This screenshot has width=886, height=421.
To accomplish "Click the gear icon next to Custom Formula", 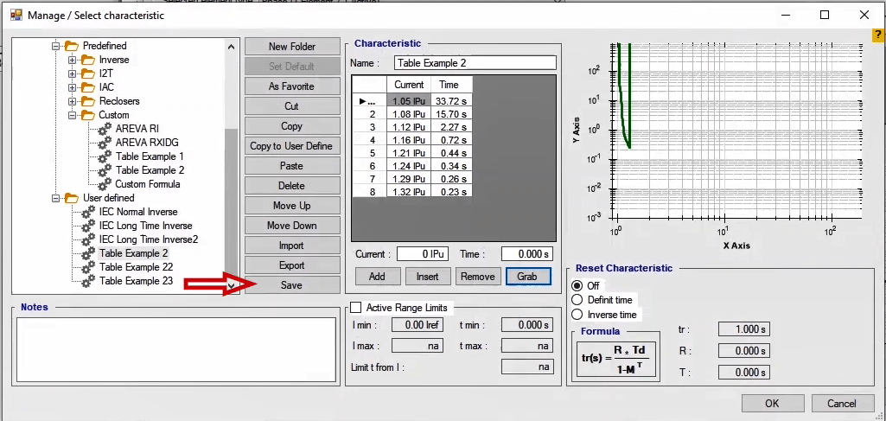I will [x=105, y=184].
